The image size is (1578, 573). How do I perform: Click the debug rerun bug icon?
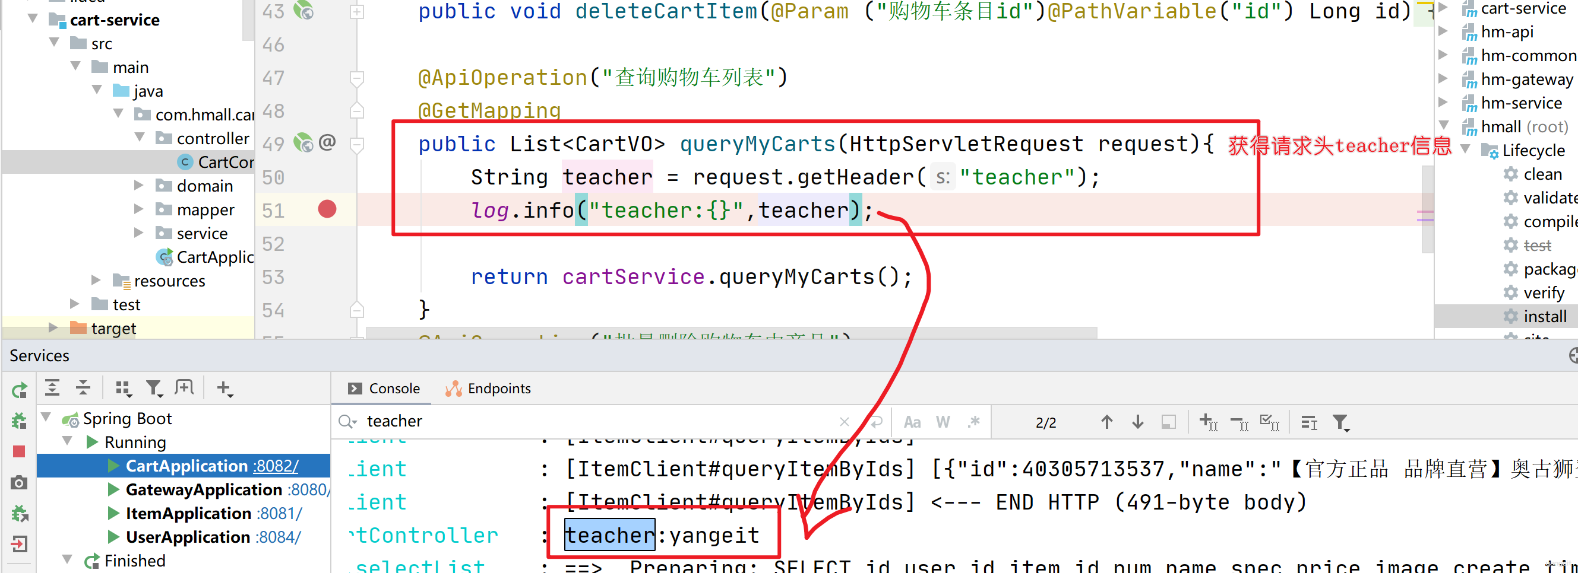[19, 421]
